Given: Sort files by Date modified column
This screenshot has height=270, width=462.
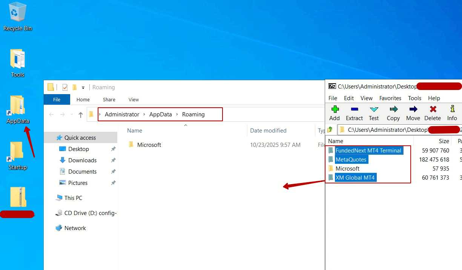Looking at the screenshot, I should coord(268,131).
